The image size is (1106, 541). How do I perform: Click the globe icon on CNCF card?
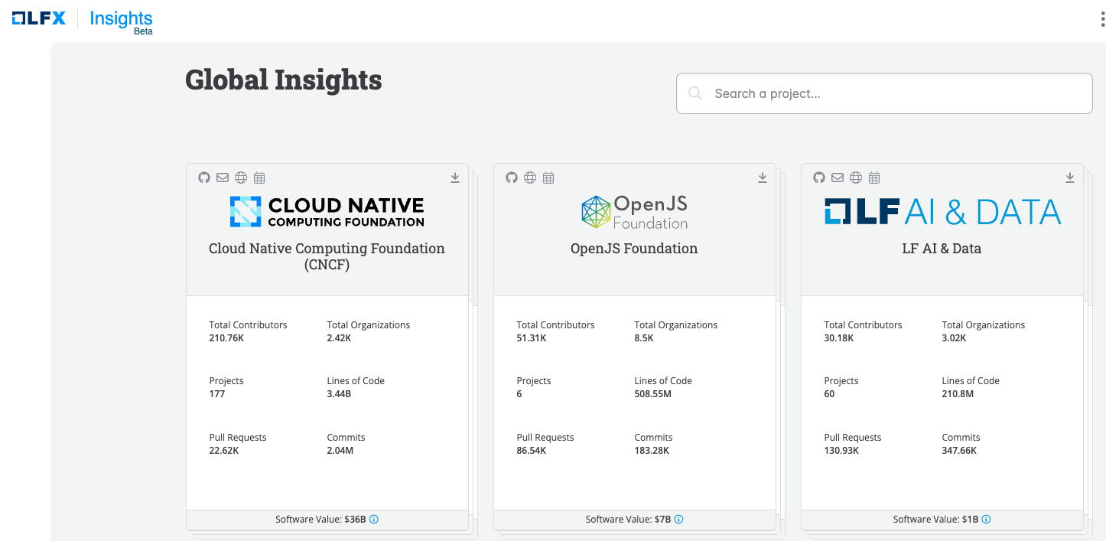[241, 178]
